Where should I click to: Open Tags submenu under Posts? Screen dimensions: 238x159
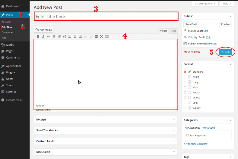click(x=4, y=38)
